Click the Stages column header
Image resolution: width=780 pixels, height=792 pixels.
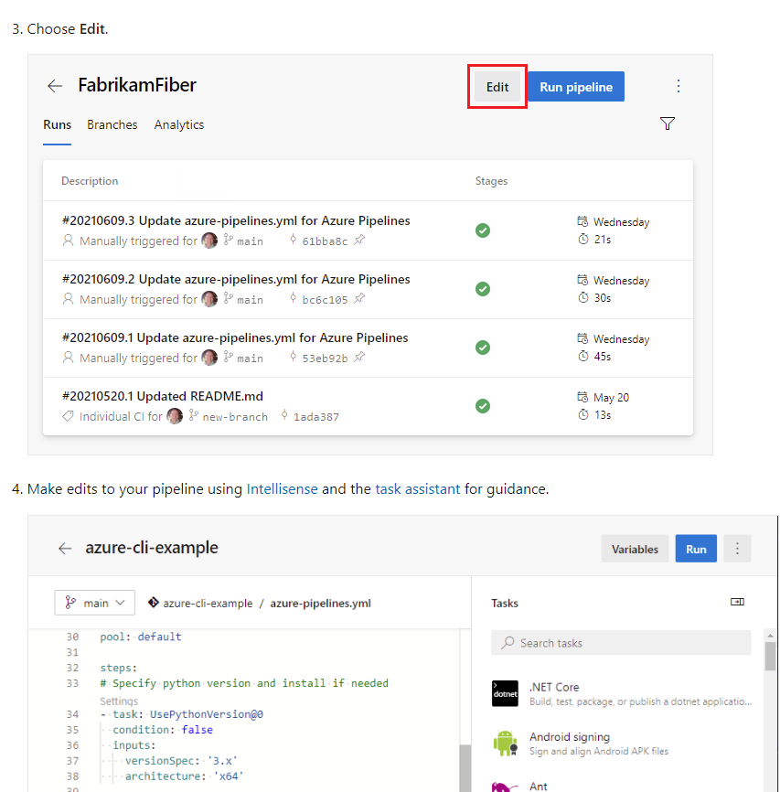[x=491, y=181]
